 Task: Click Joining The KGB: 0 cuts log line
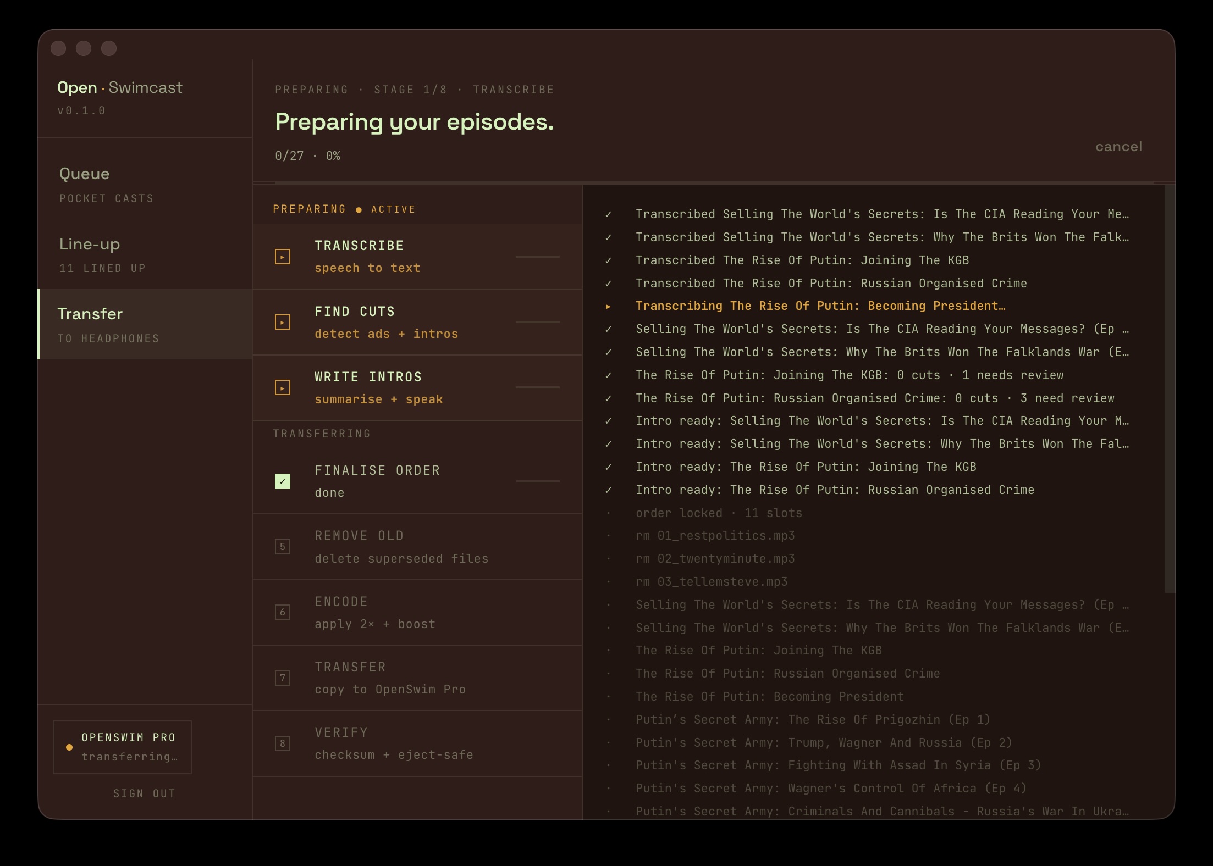[x=850, y=375]
